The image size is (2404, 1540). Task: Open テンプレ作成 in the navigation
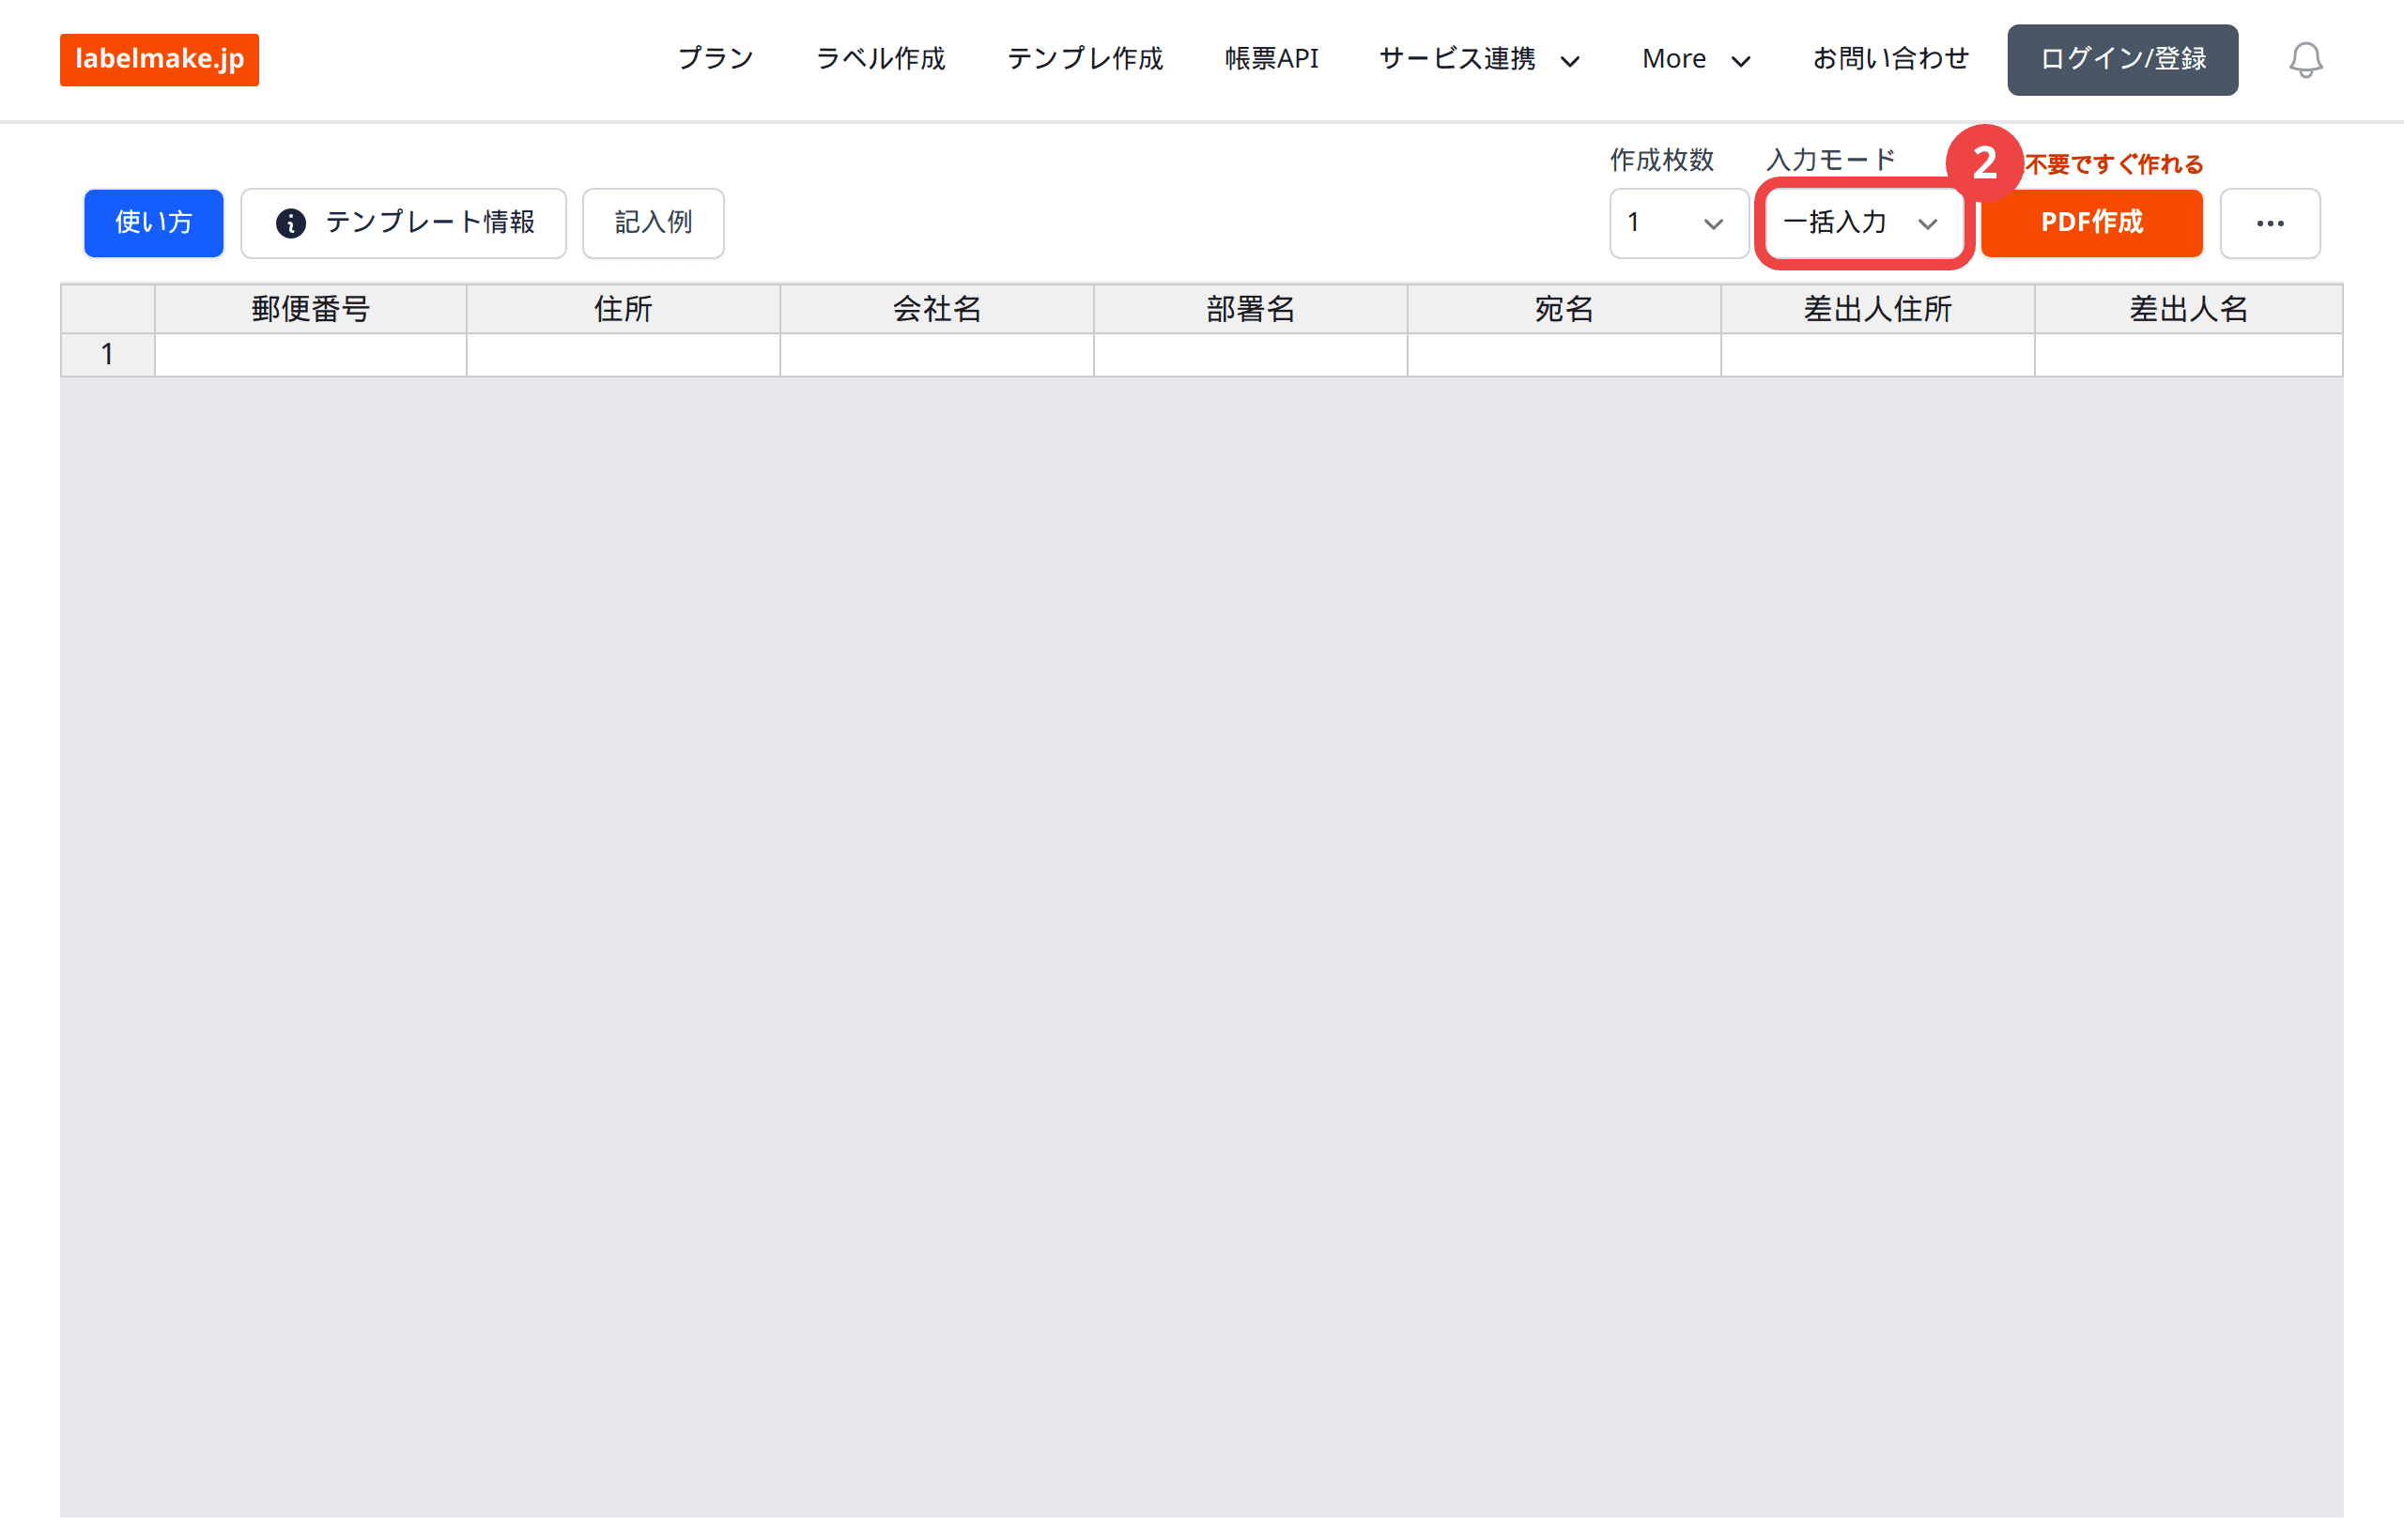click(1085, 59)
